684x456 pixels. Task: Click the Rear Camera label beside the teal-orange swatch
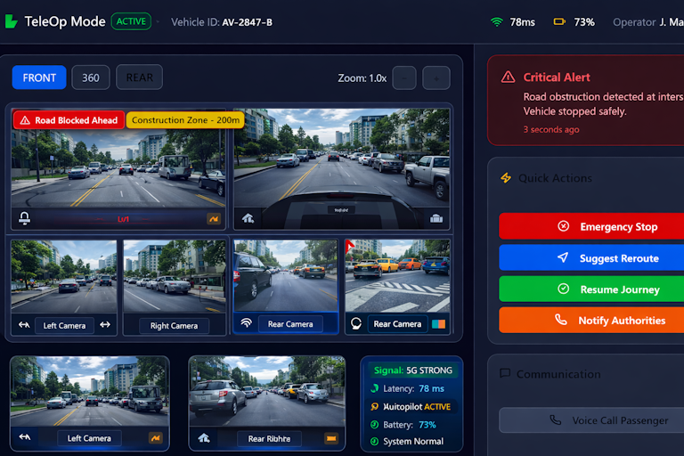pos(397,324)
